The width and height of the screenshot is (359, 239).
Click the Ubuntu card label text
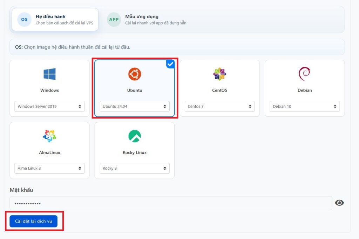click(x=135, y=90)
